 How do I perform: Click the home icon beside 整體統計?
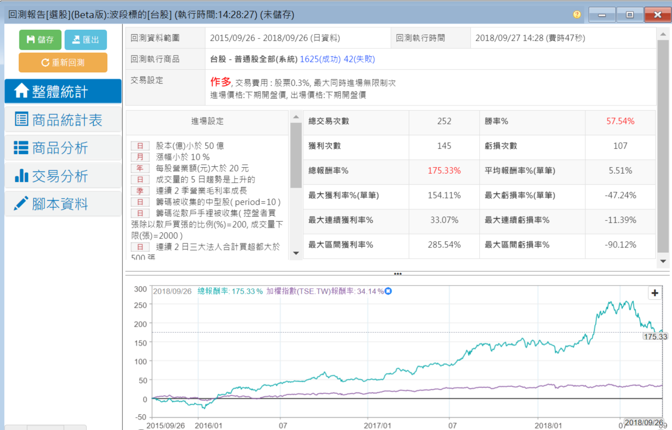[22, 91]
